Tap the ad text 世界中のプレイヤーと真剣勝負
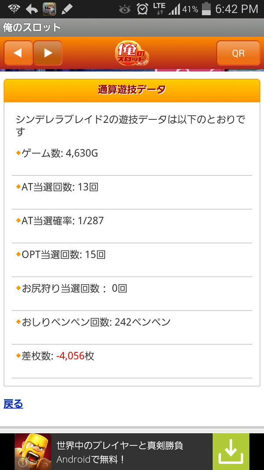 pyautogui.click(x=120, y=446)
